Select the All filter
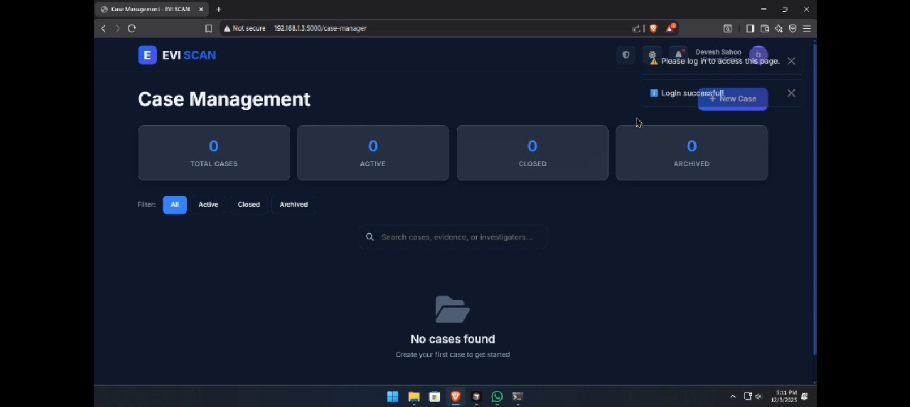910x407 pixels. point(174,205)
